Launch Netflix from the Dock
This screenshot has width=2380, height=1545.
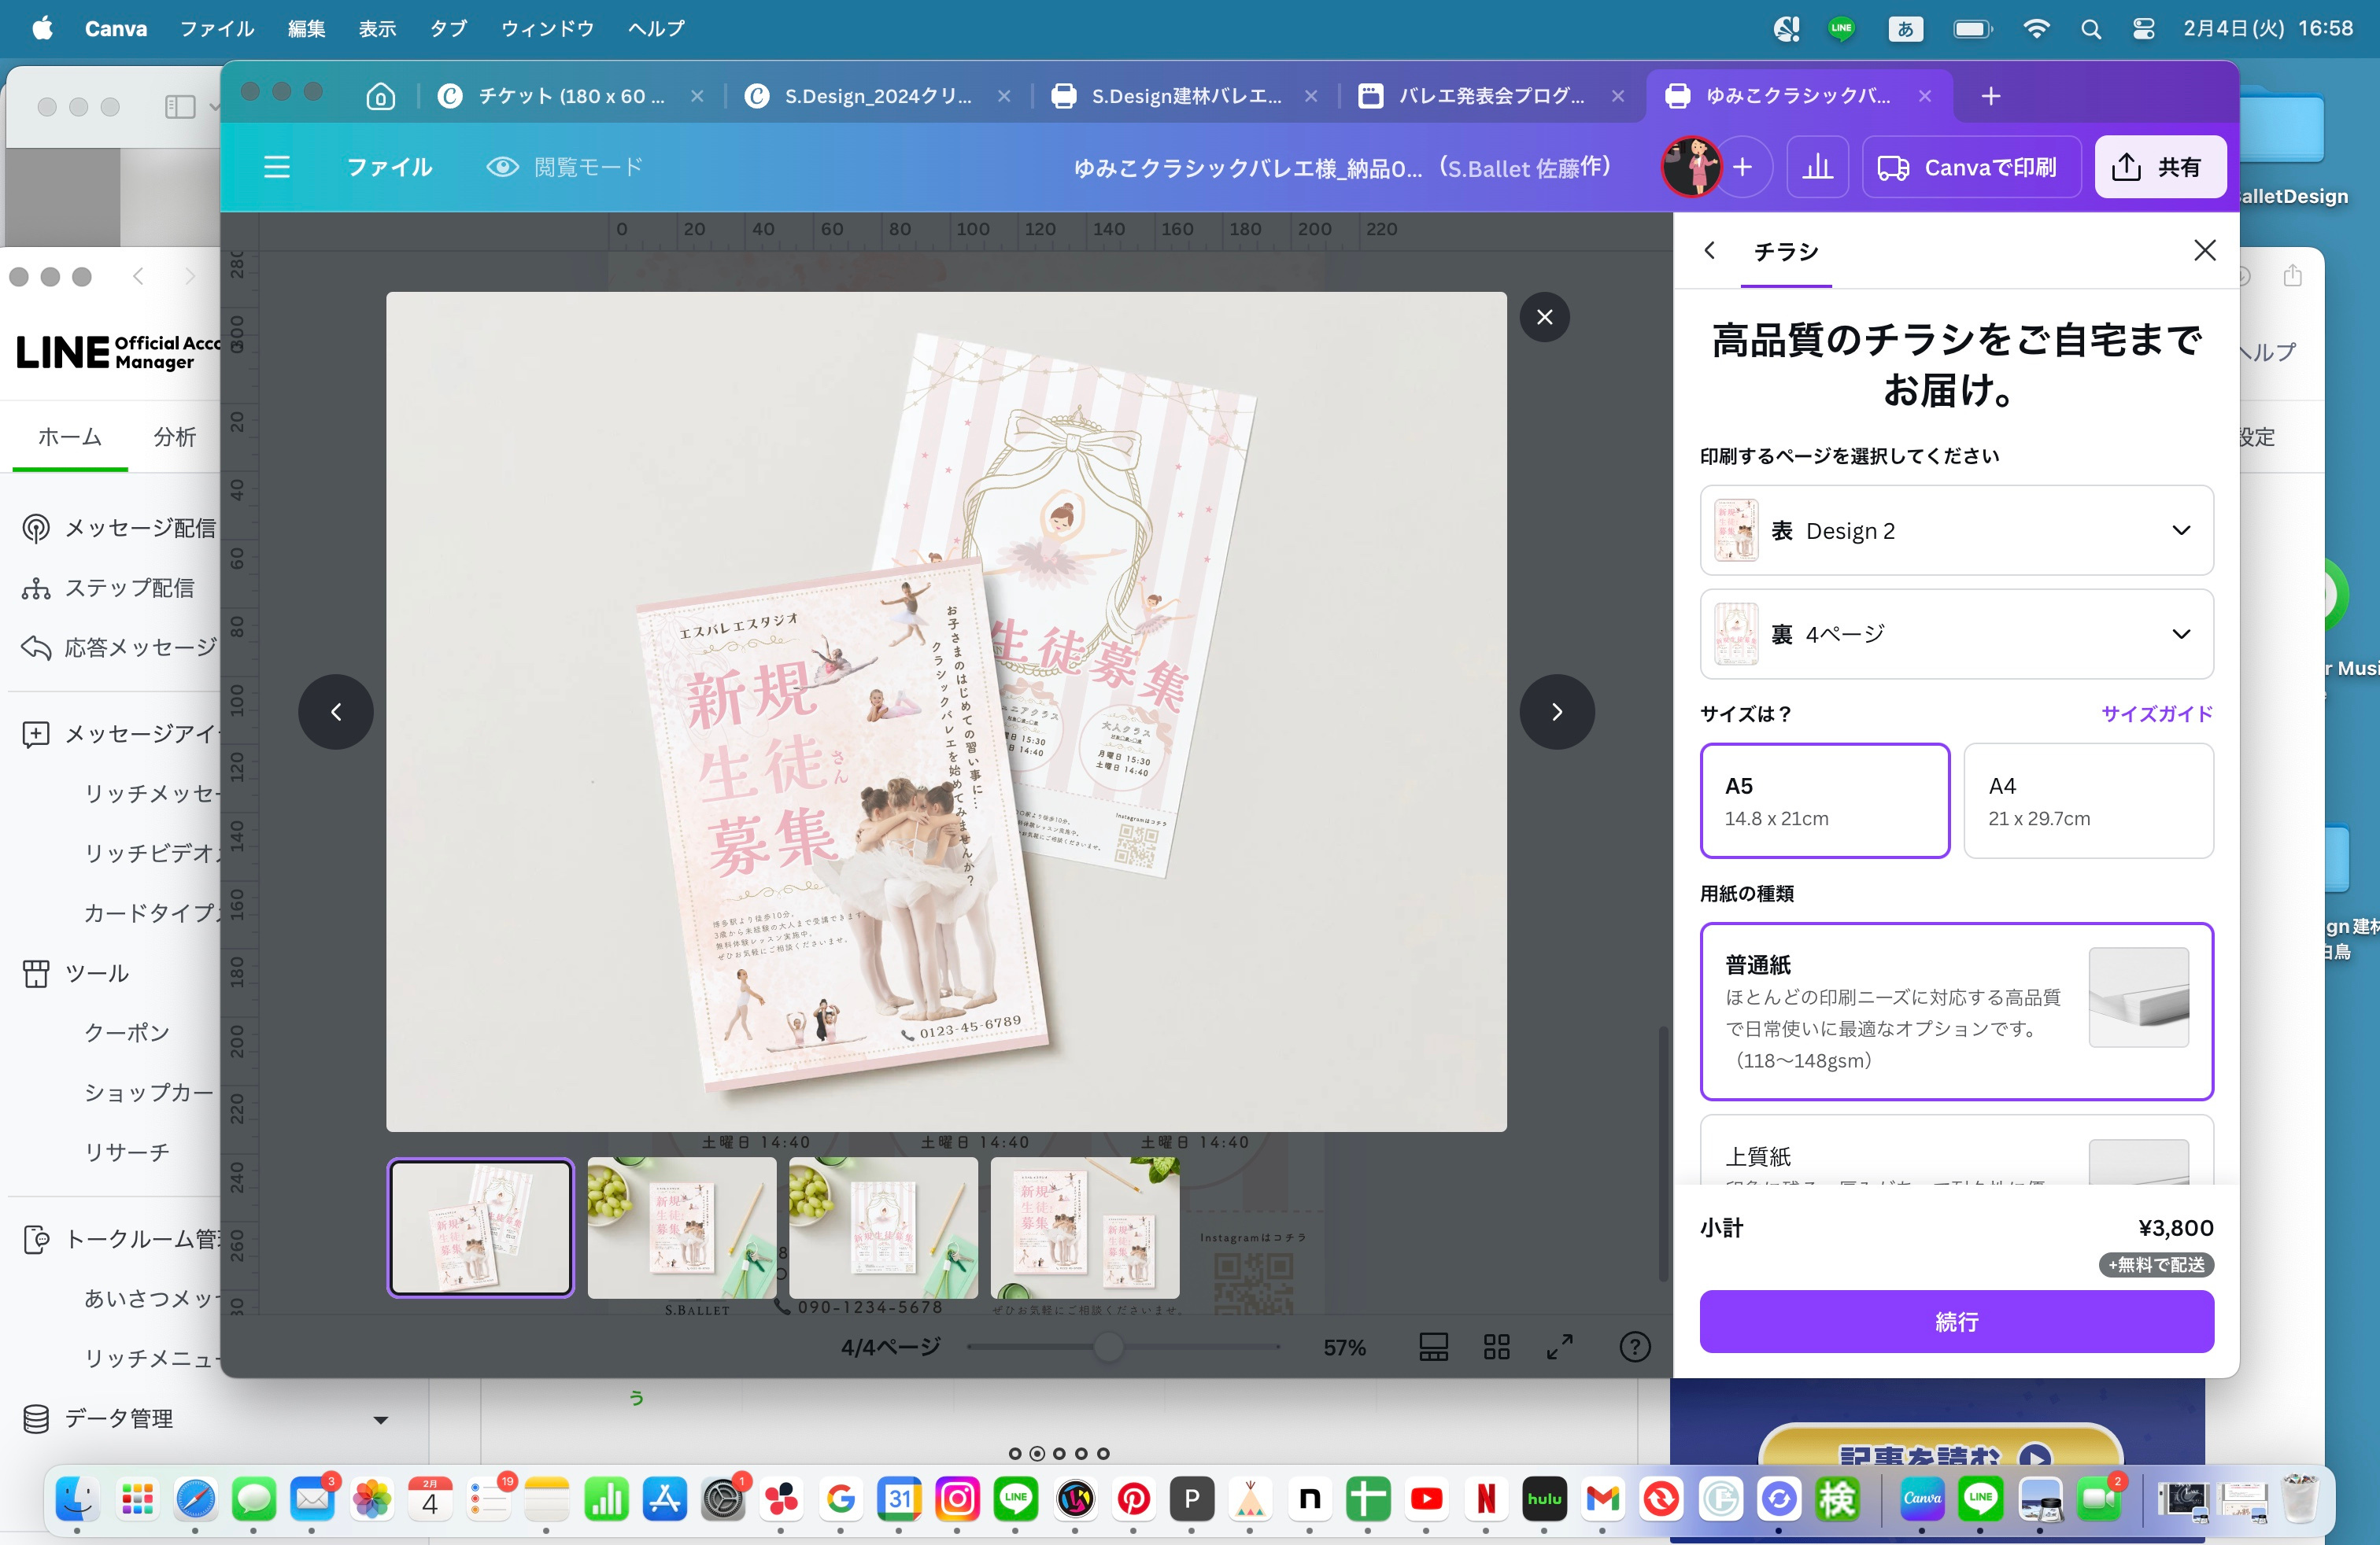(1486, 1499)
